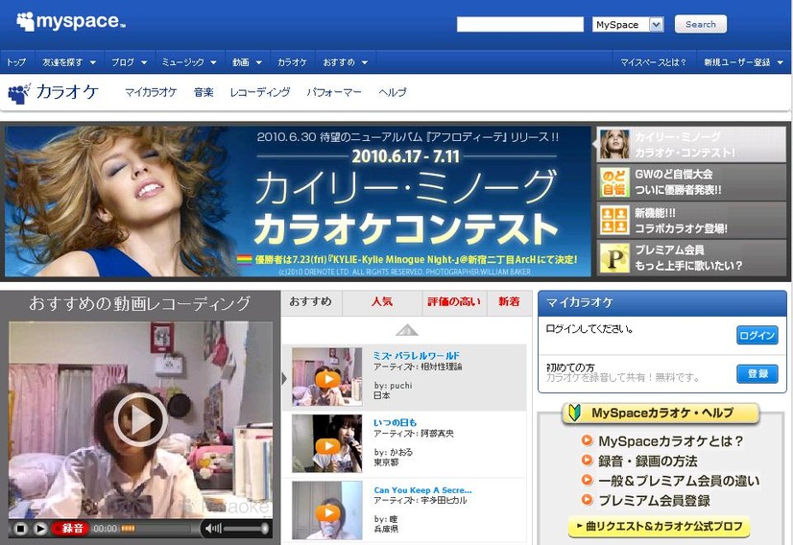Open the パフォーマー sub-navigation link
The image size is (793, 545).
[x=334, y=92]
